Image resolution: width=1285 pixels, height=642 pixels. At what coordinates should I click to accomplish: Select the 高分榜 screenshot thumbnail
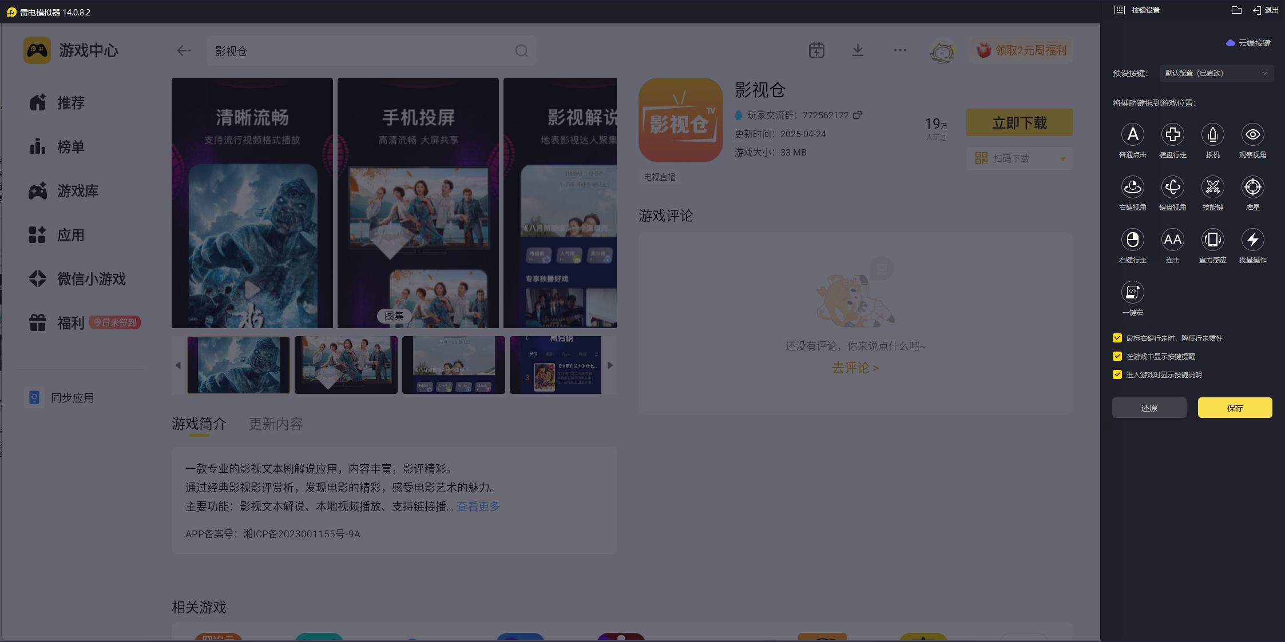point(556,365)
